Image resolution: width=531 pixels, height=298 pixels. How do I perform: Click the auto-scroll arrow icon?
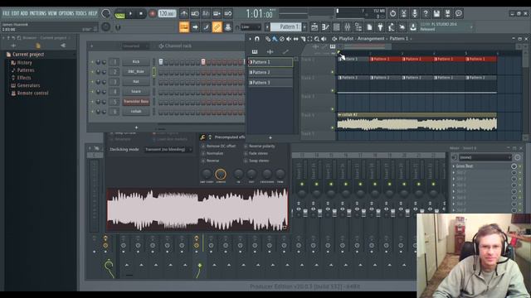pos(196,27)
